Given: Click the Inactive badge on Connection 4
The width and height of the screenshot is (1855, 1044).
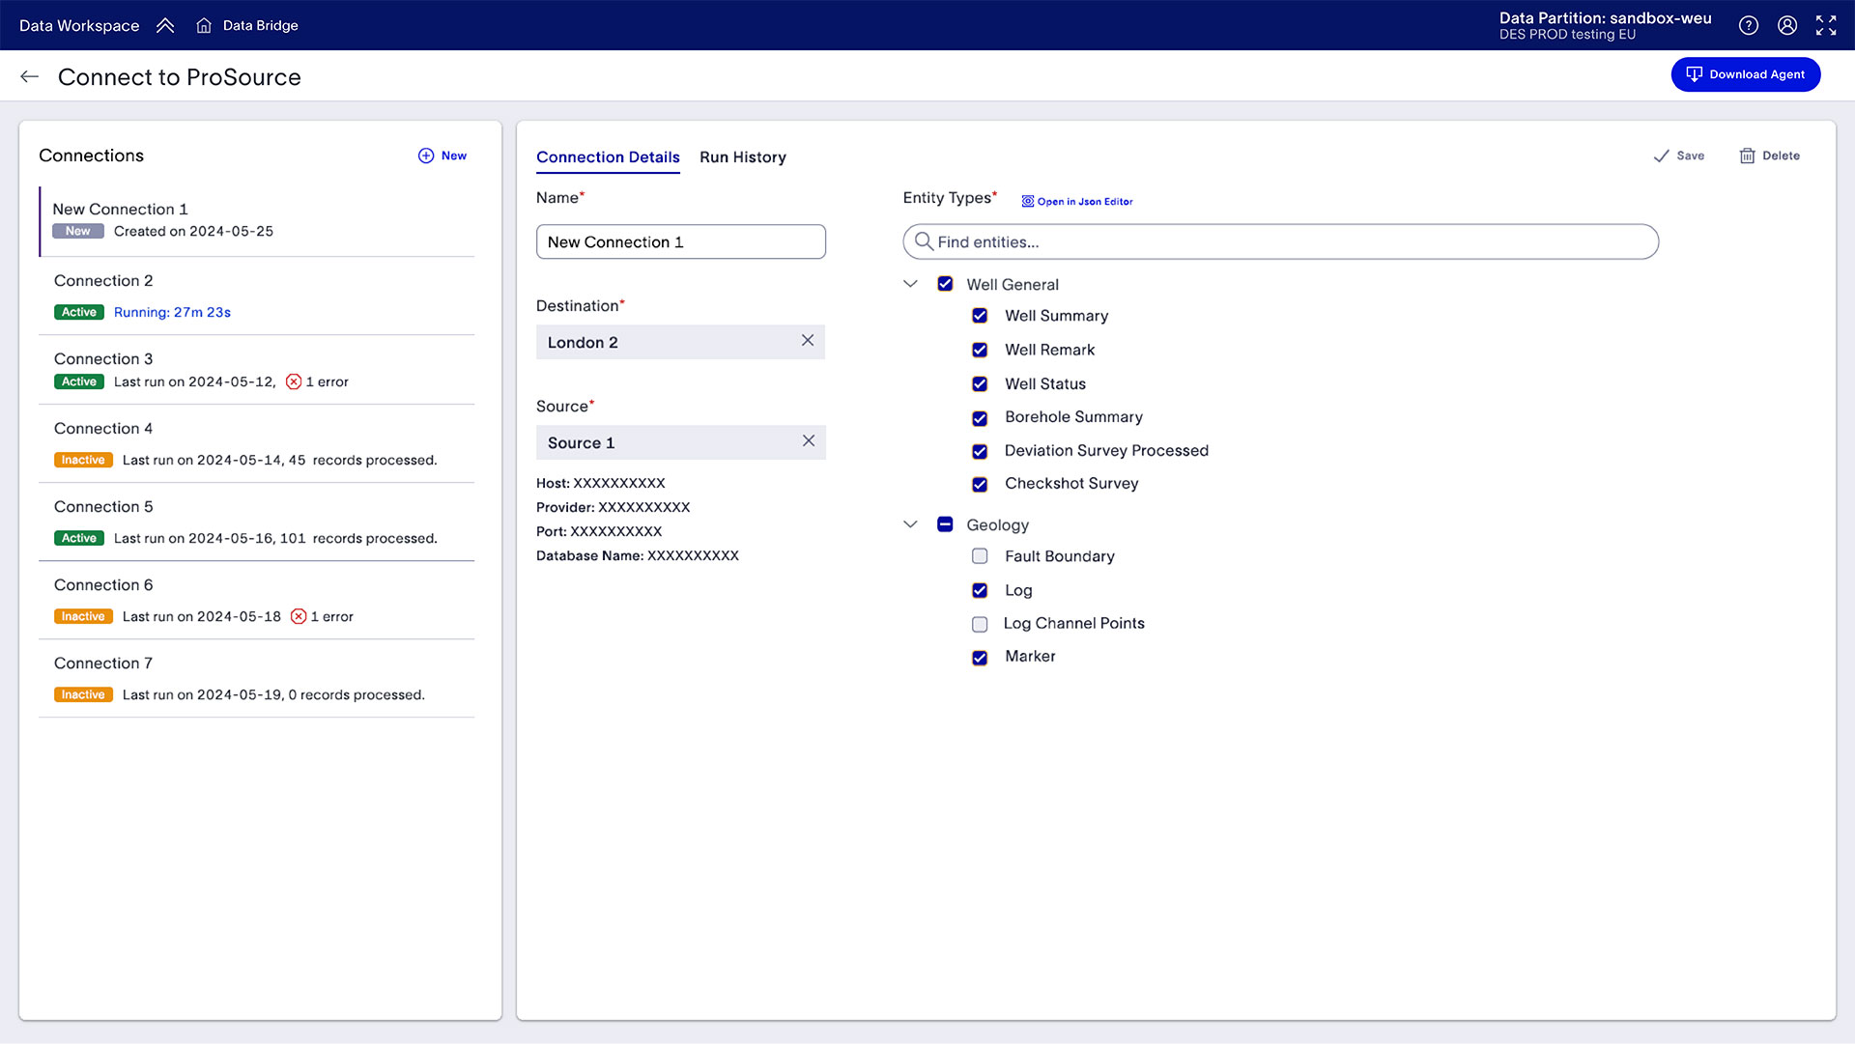Looking at the screenshot, I should point(83,460).
